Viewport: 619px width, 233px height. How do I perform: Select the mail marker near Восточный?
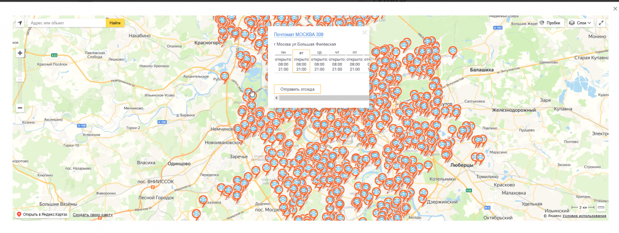[x=452, y=52]
